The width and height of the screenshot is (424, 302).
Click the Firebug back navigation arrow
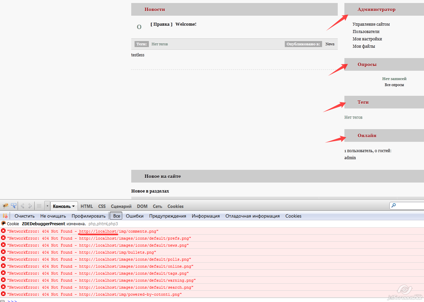click(23, 206)
